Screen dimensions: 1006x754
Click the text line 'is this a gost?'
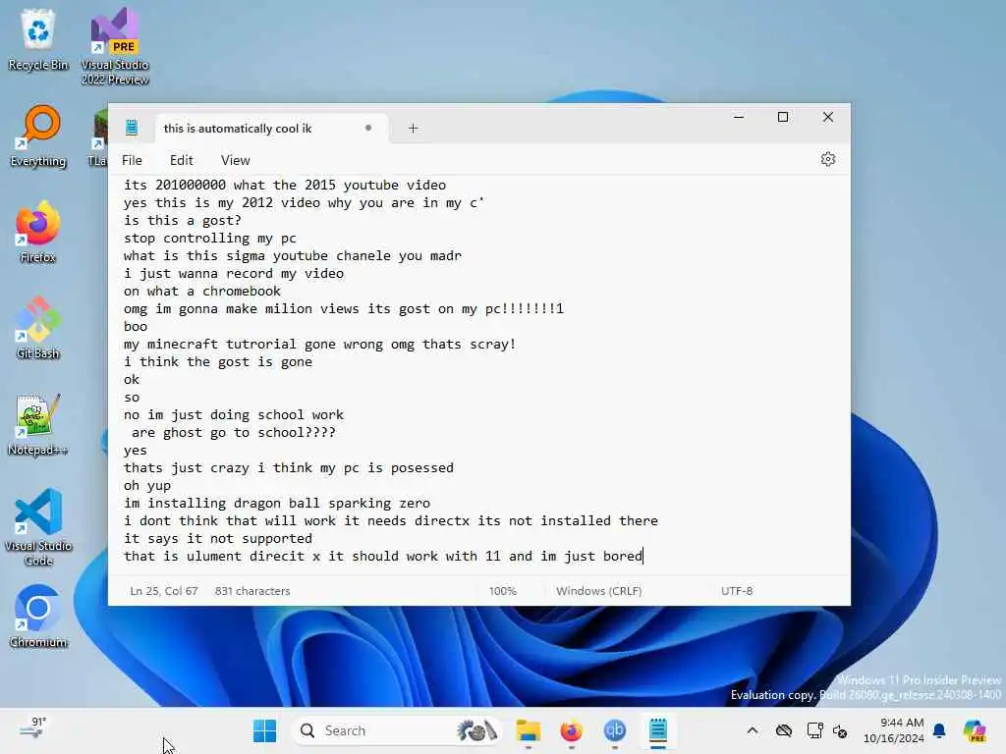(x=182, y=221)
